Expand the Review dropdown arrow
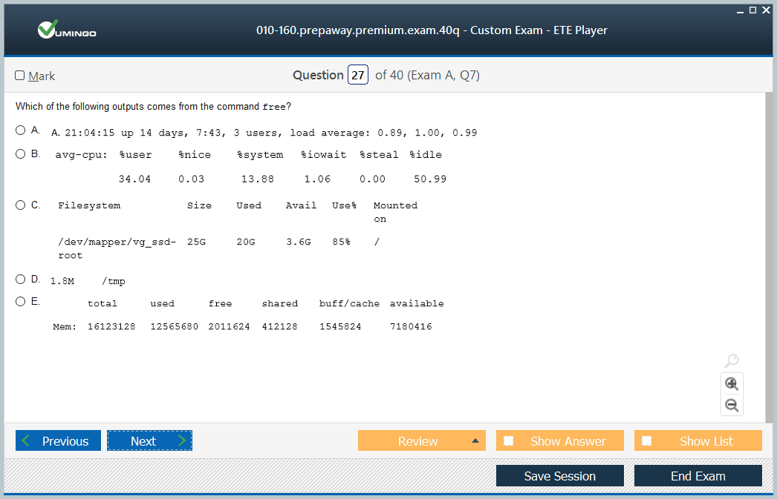The image size is (777, 499). (475, 441)
